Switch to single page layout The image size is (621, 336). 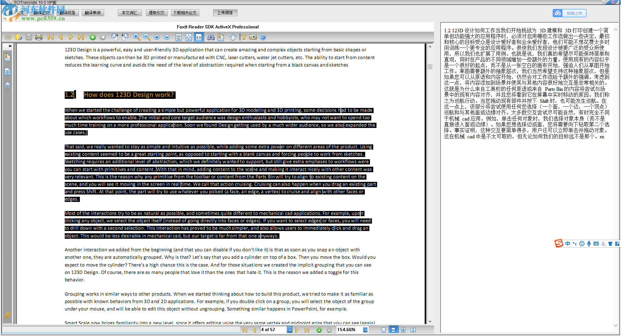coord(384,330)
